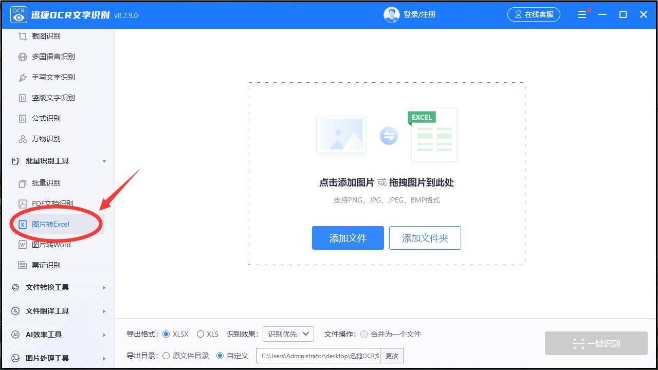This screenshot has height=370, width=658.
Task: Click the image placeholder illustration in drop zone
Action: (x=341, y=134)
